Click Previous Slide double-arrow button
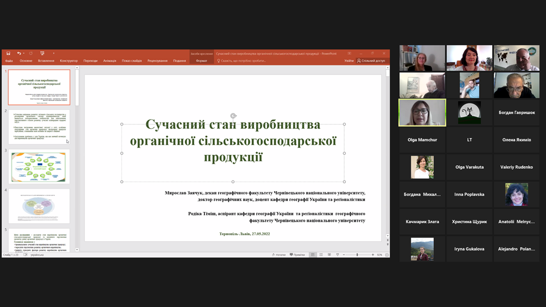Image resolution: width=546 pixels, height=307 pixels. [x=388, y=240]
